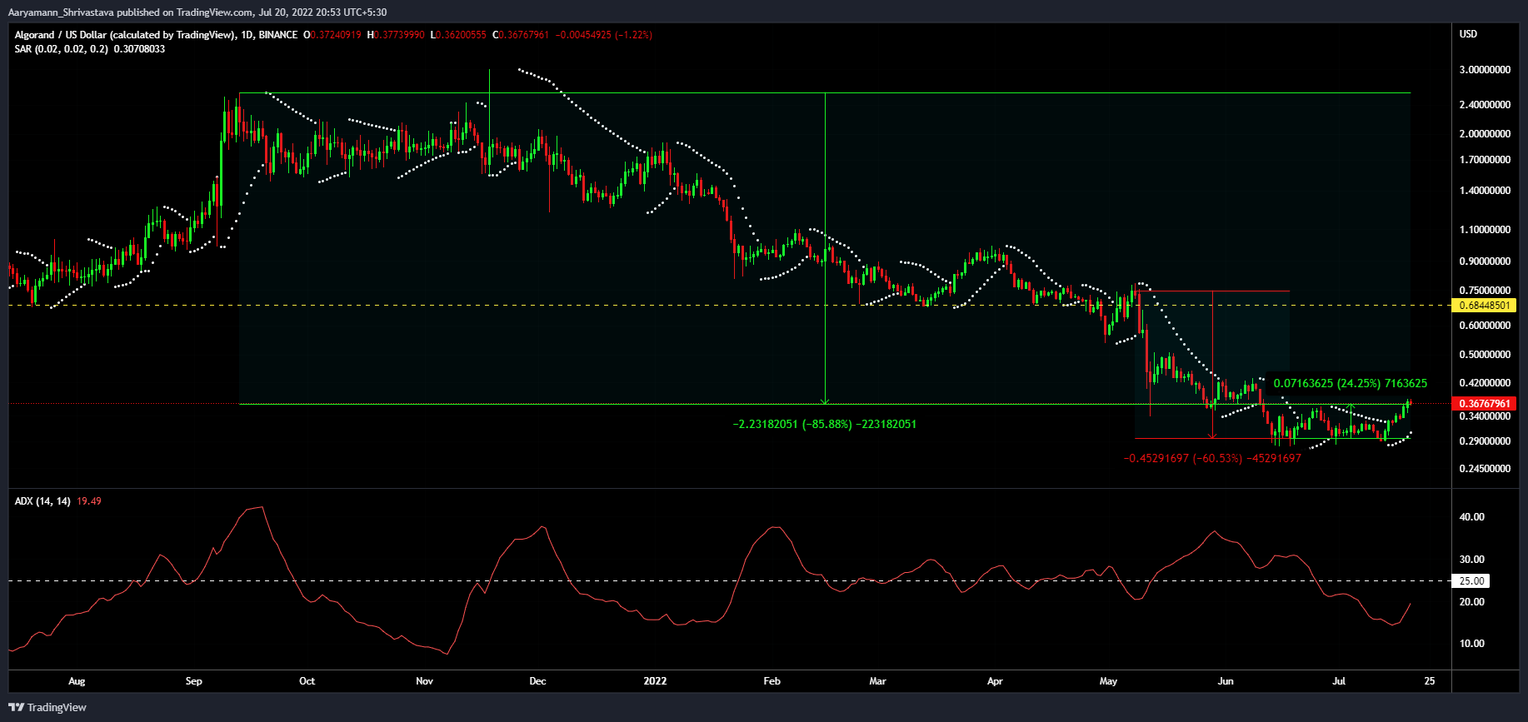This screenshot has width=1528, height=722.
Task: Click the 0.50000000 price axis value
Action: tap(1485, 355)
